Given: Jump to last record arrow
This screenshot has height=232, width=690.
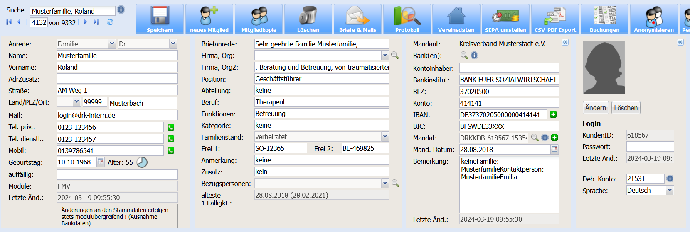Looking at the screenshot, I should (x=96, y=22).
